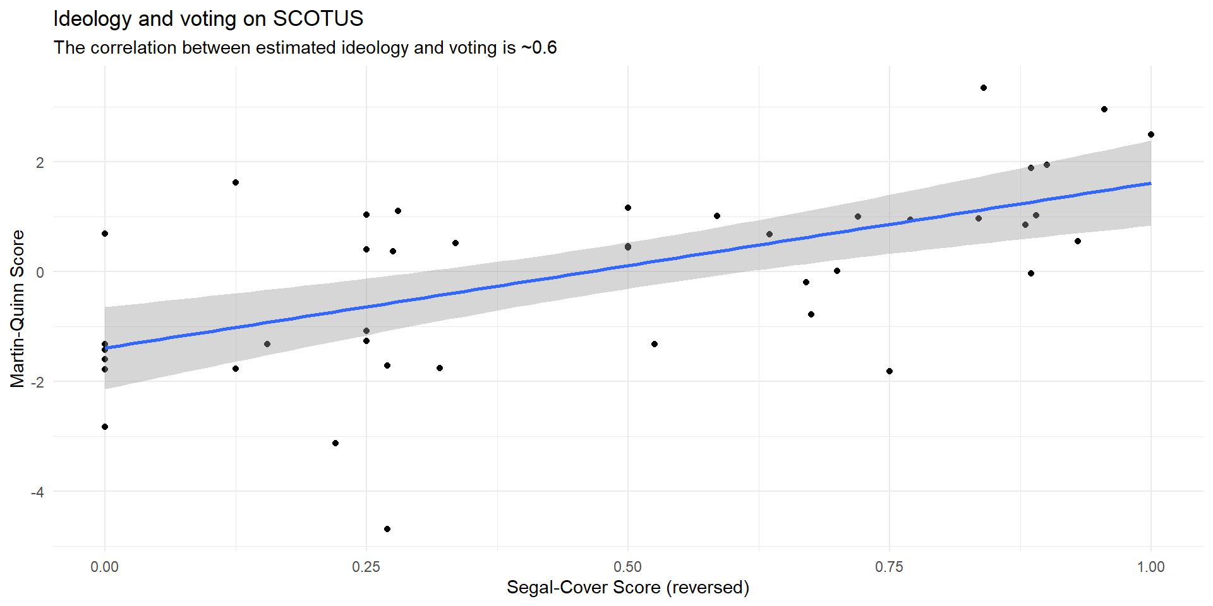Click the x-axis tick label "0.75"
Screen dimensions: 1213x606
[x=890, y=567]
